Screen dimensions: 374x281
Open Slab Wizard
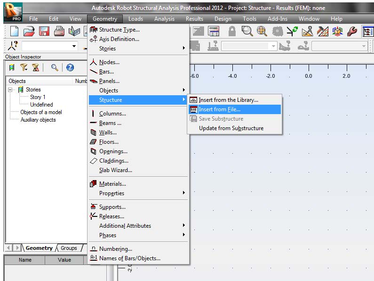pos(138,170)
